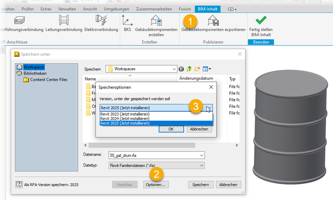Screen dimensions: 333x200
Task: Select Bibliotheken in the location tree
Action: click(x=35, y=73)
